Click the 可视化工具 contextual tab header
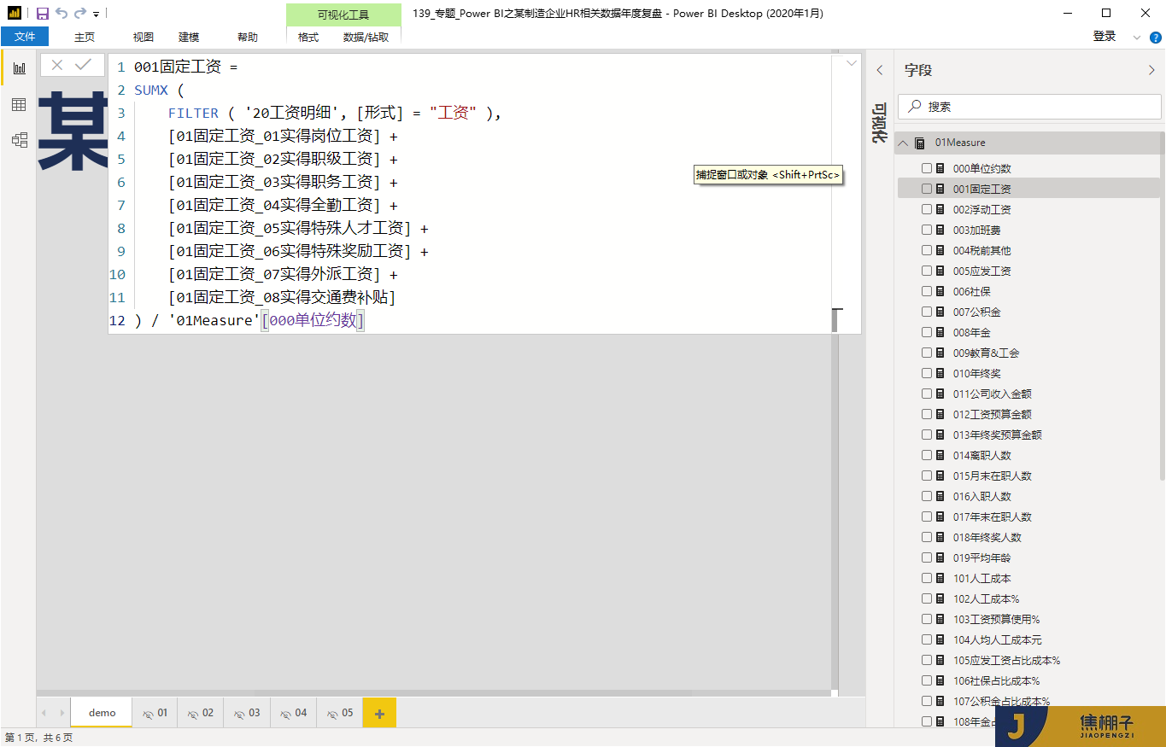 [x=343, y=15]
